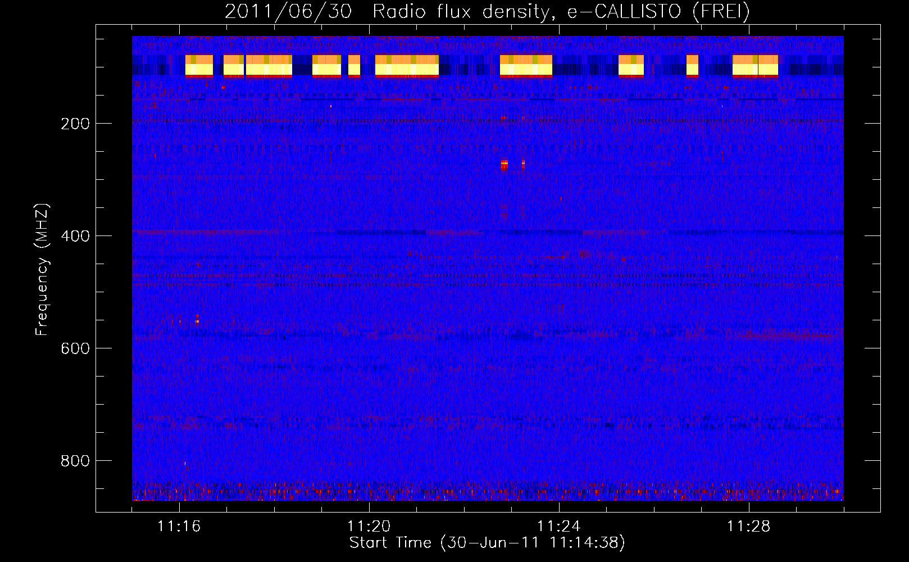The image size is (909, 562).
Task: Click the 600 frequency tick label
Action: click(75, 348)
